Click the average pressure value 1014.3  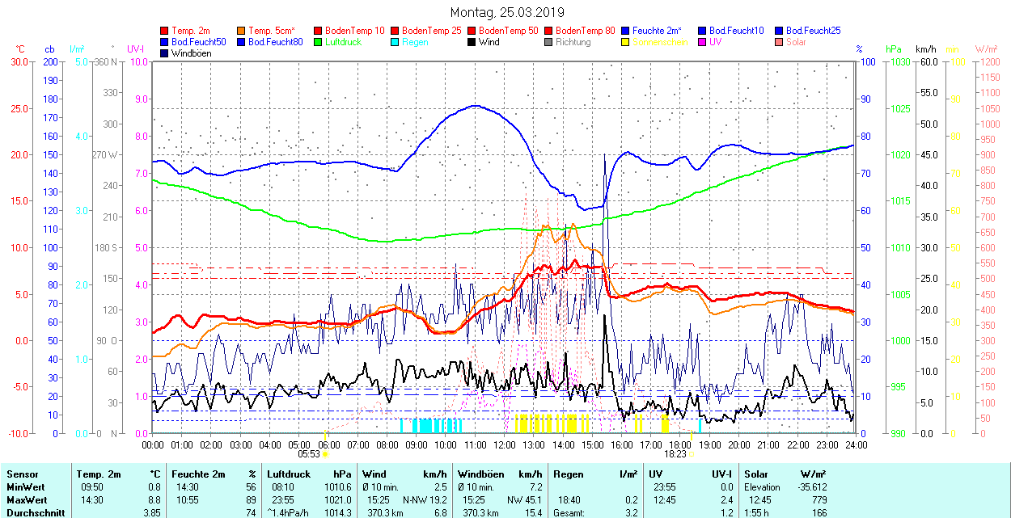(x=338, y=513)
